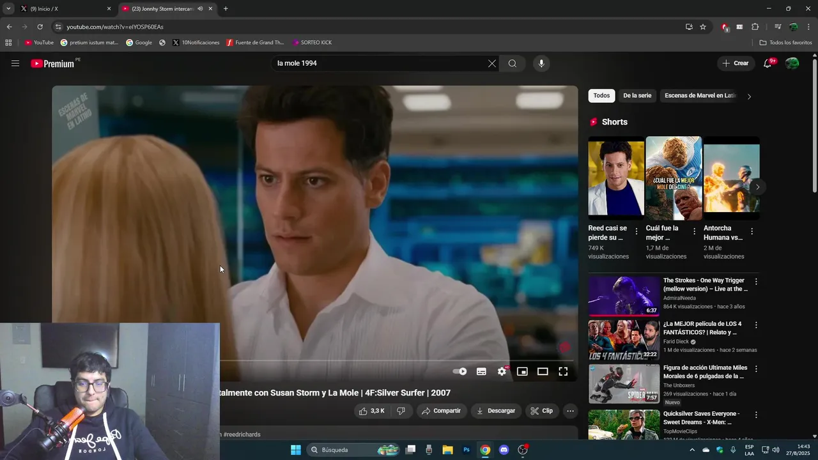Open a new browser tab

[226, 9]
